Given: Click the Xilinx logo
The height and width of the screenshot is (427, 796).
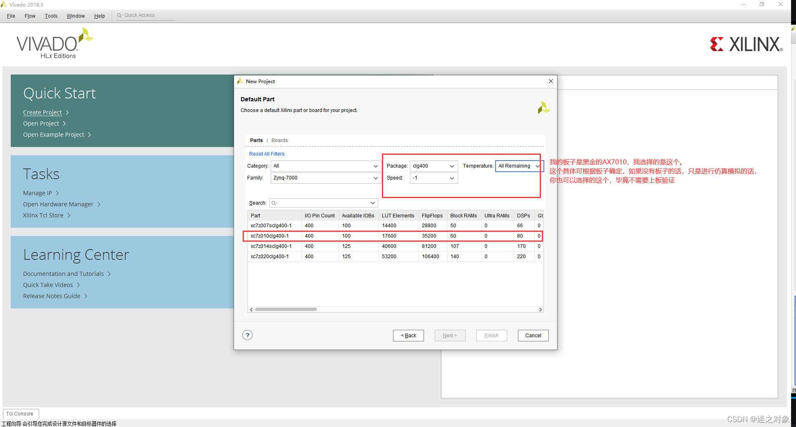Looking at the screenshot, I should coord(746,44).
